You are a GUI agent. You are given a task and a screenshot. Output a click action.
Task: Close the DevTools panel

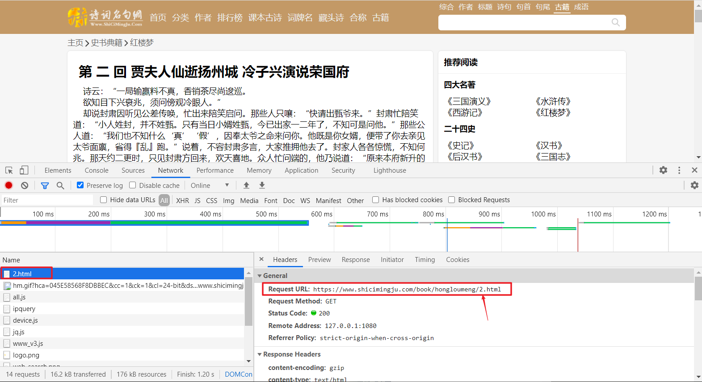coord(694,170)
